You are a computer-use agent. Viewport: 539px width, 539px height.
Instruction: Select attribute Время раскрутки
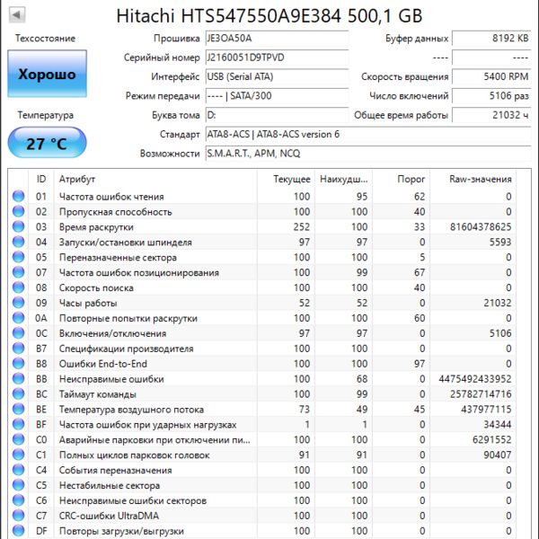coord(96,227)
